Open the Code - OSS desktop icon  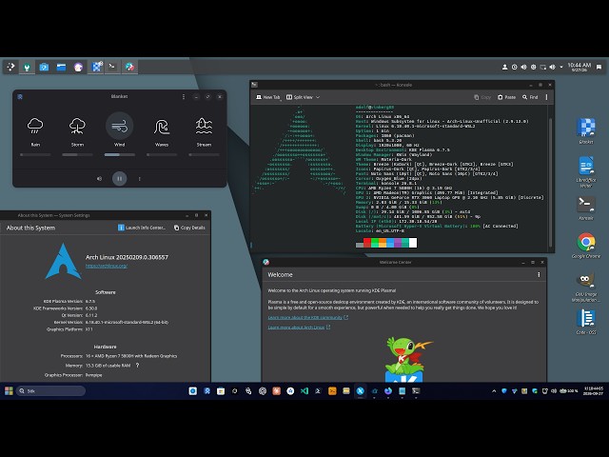[586, 322]
